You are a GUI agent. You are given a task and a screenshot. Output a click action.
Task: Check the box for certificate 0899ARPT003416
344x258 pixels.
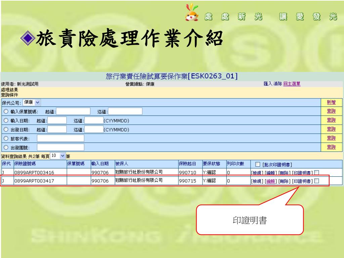tap(316, 173)
